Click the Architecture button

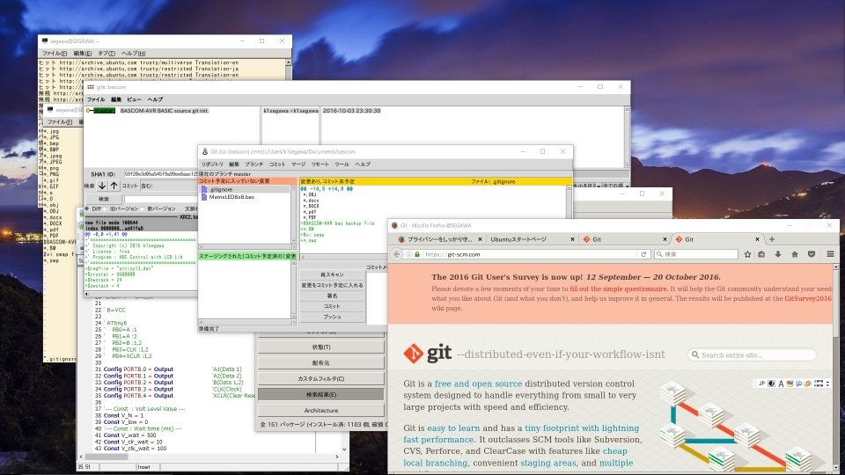click(x=321, y=411)
